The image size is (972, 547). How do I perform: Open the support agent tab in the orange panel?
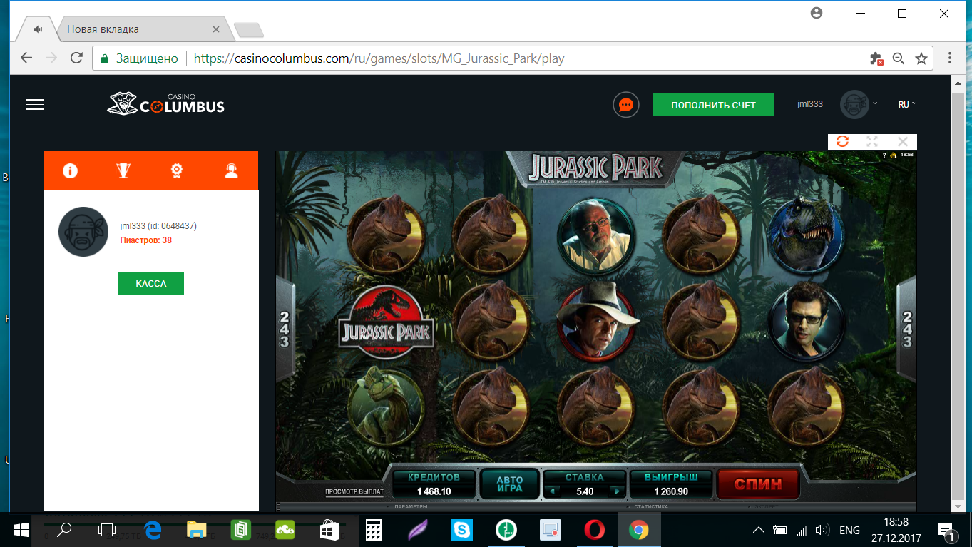click(x=231, y=170)
